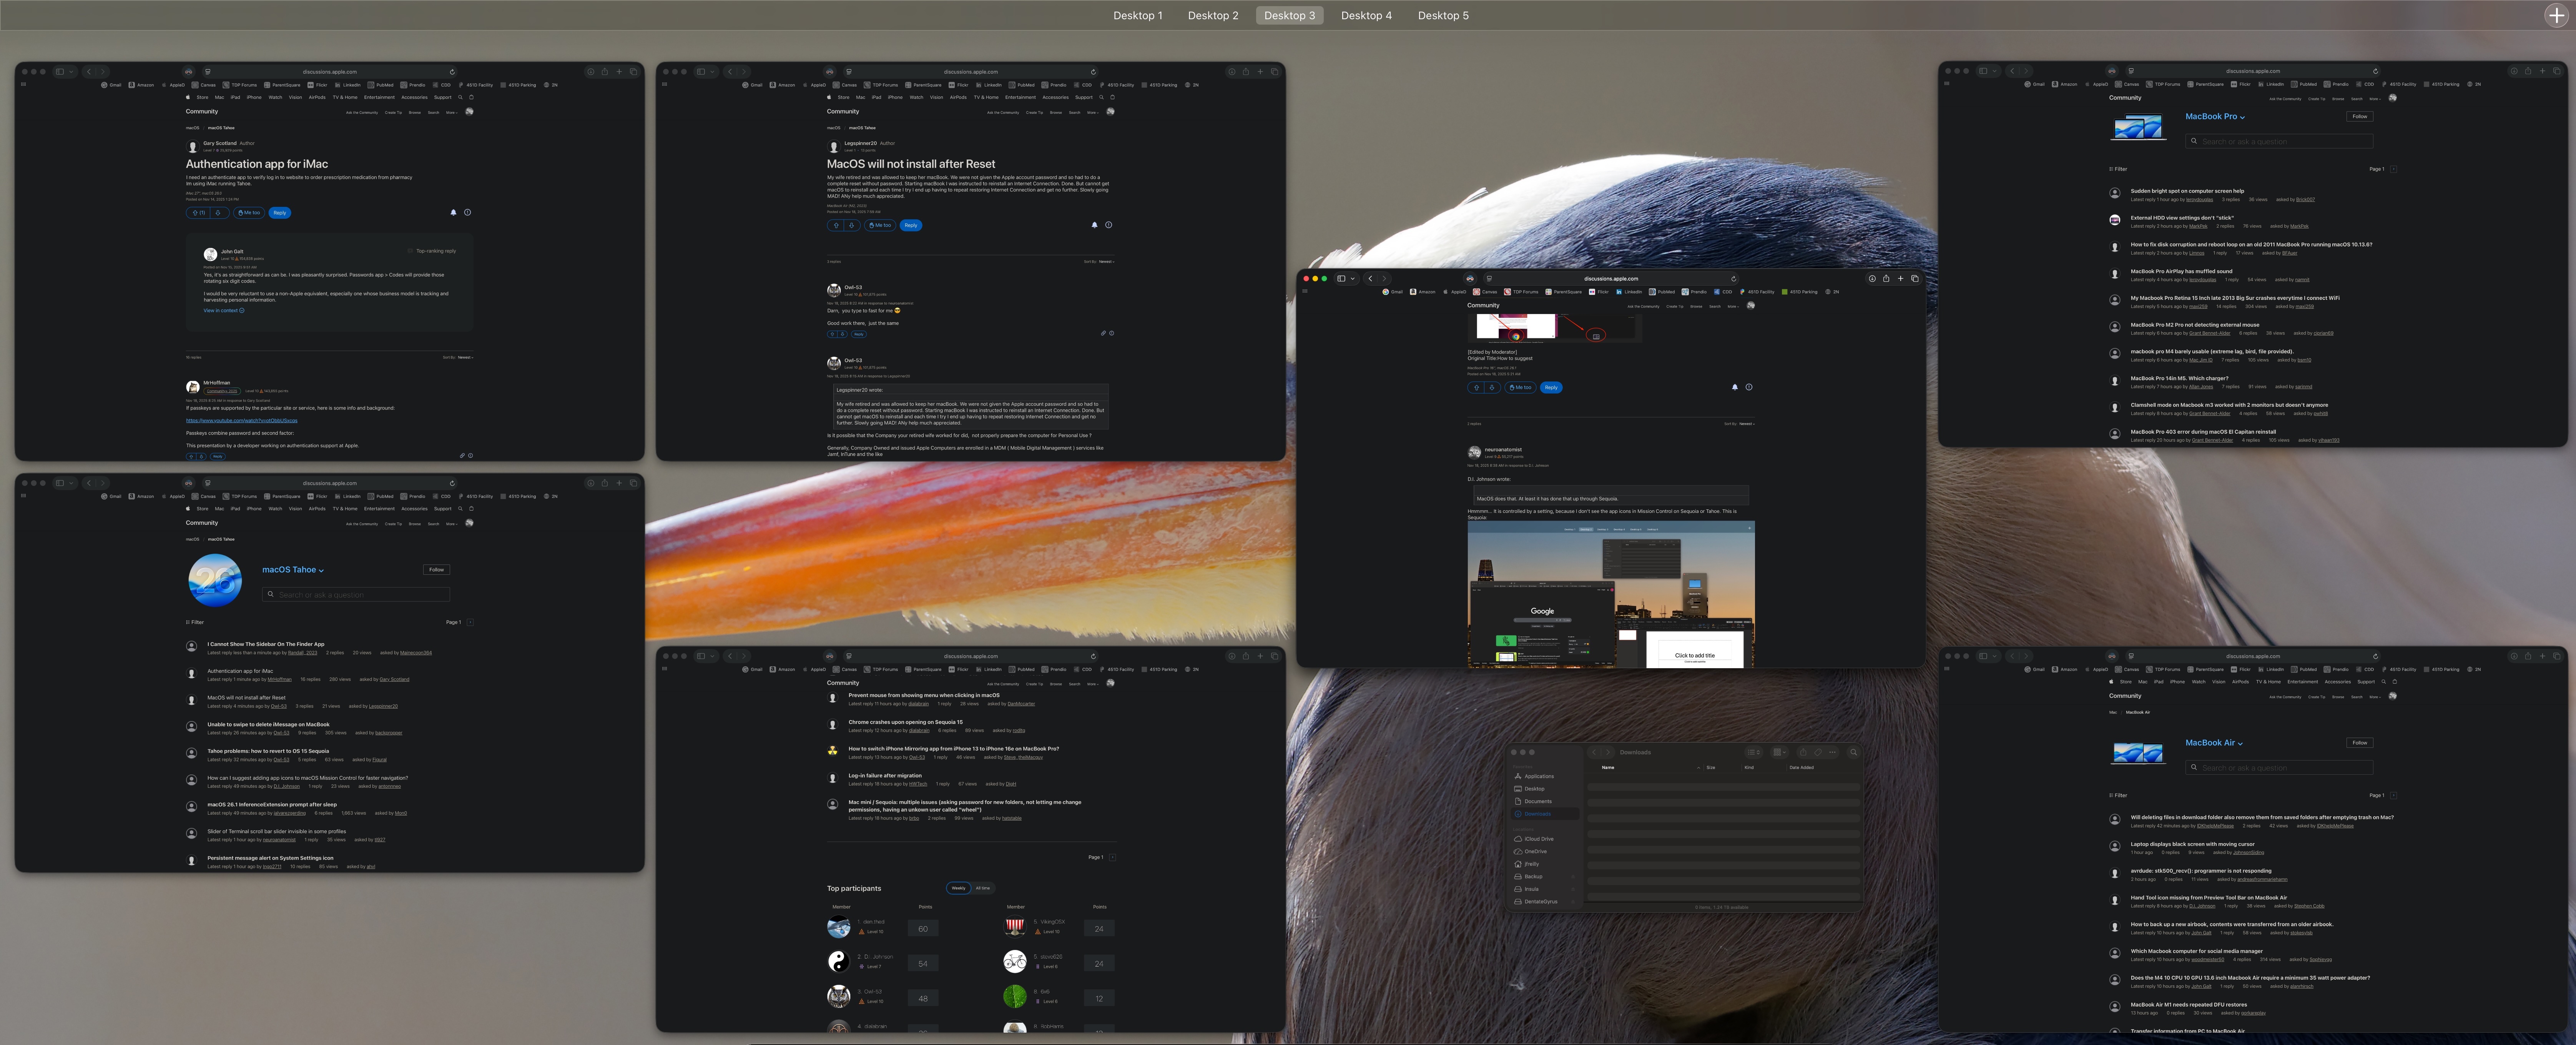Open macOS Tahoe community dropdown chevron
This screenshot has width=2576, height=1045.
[x=321, y=571]
